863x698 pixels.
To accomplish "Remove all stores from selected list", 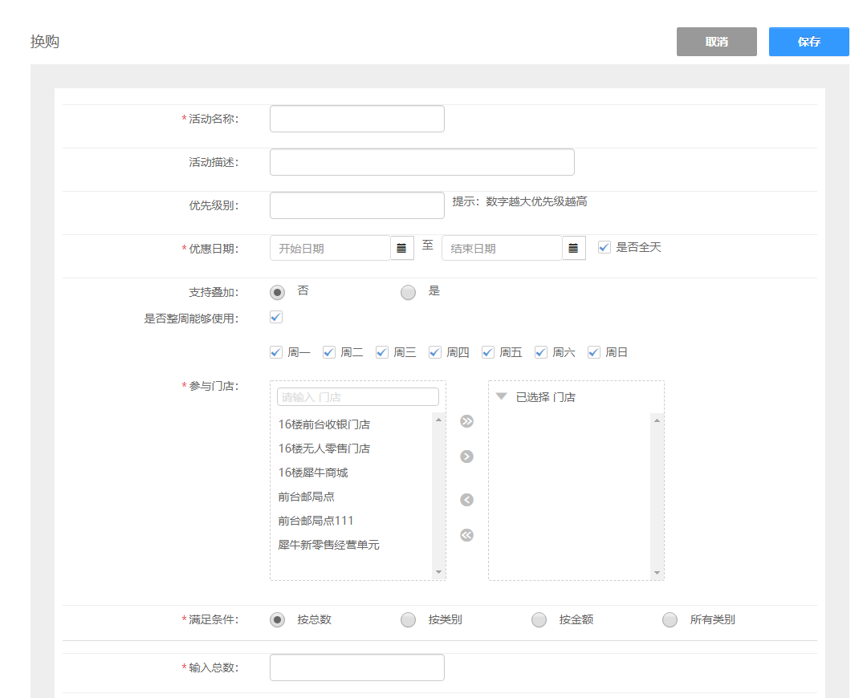I will (x=466, y=535).
